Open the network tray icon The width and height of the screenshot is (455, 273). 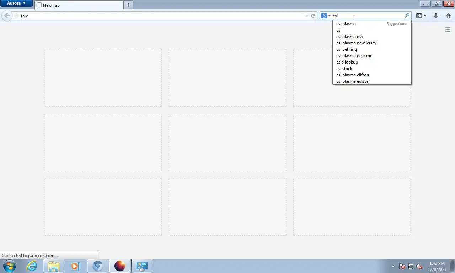click(x=411, y=266)
